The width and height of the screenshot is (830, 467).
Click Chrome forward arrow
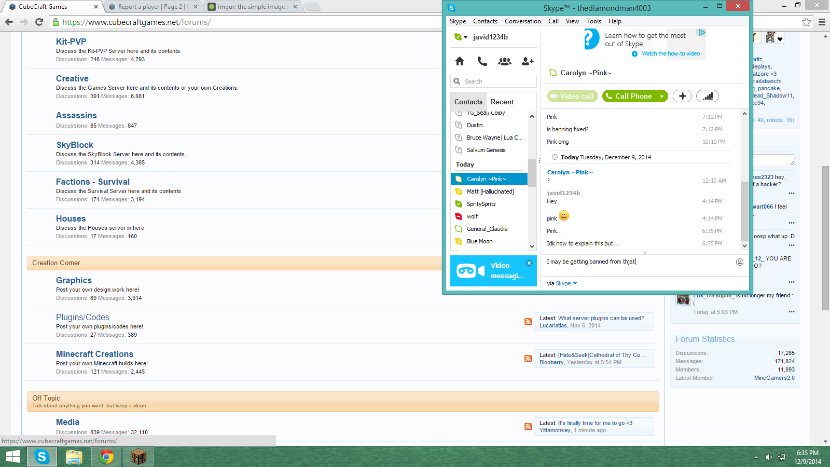click(x=24, y=22)
